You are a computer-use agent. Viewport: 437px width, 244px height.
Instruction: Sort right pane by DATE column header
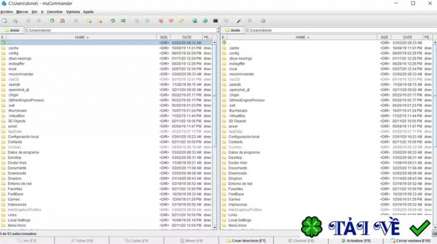point(407,37)
